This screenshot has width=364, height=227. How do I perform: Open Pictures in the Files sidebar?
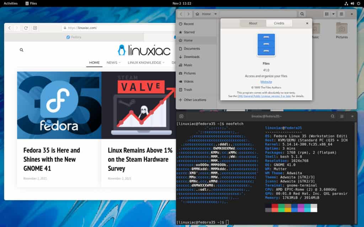(x=196, y=73)
